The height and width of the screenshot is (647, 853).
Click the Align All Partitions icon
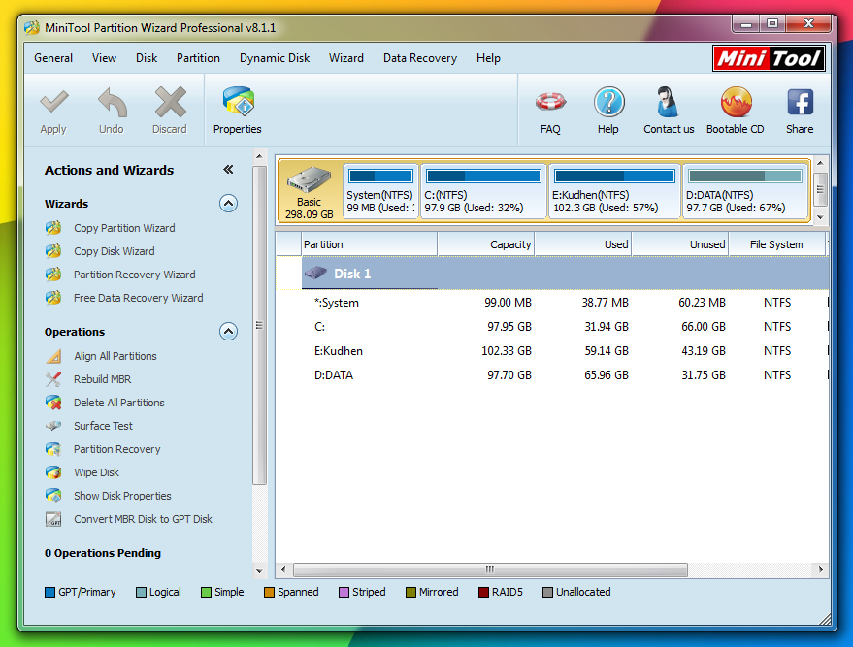53,356
